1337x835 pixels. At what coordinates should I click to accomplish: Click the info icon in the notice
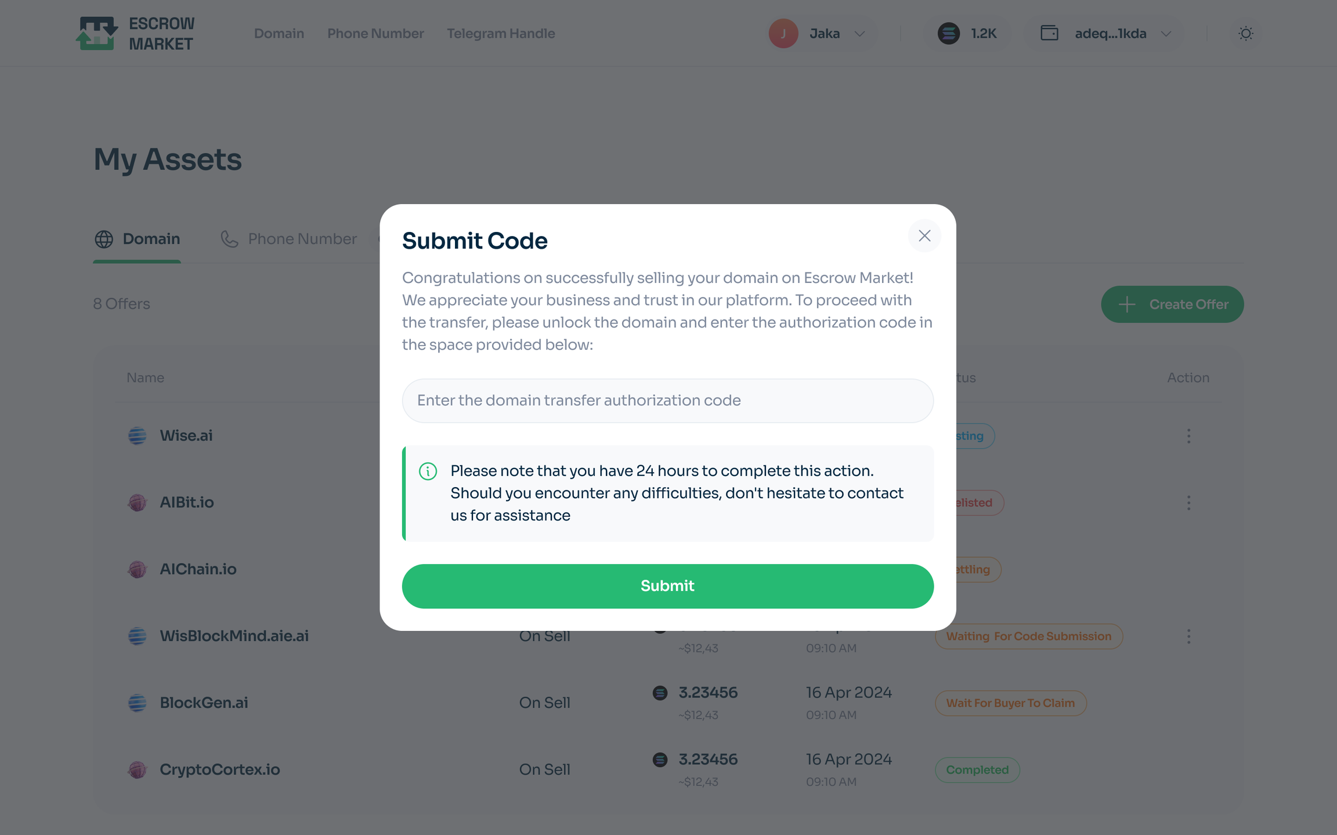point(428,471)
